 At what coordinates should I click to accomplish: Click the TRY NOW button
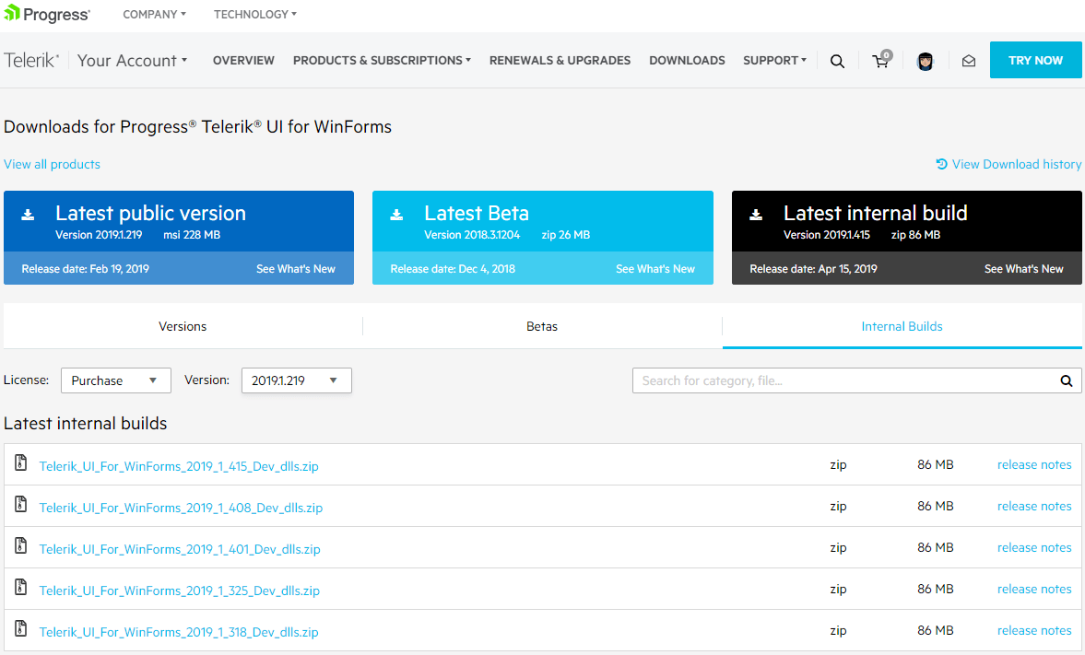(x=1036, y=60)
